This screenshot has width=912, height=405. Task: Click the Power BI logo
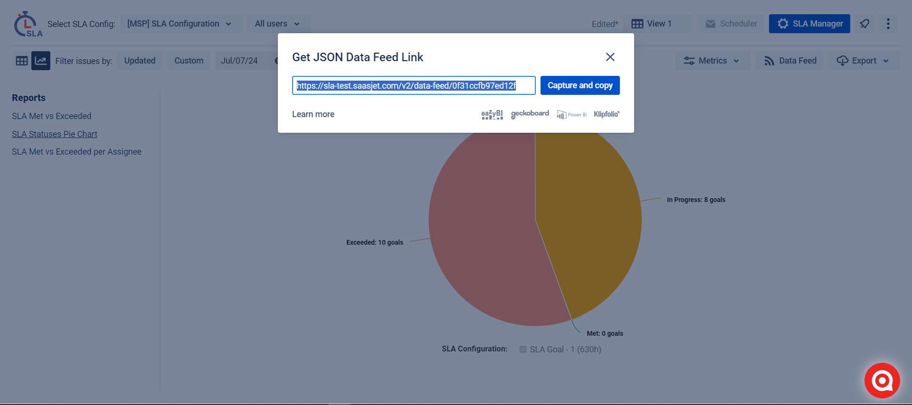click(572, 115)
